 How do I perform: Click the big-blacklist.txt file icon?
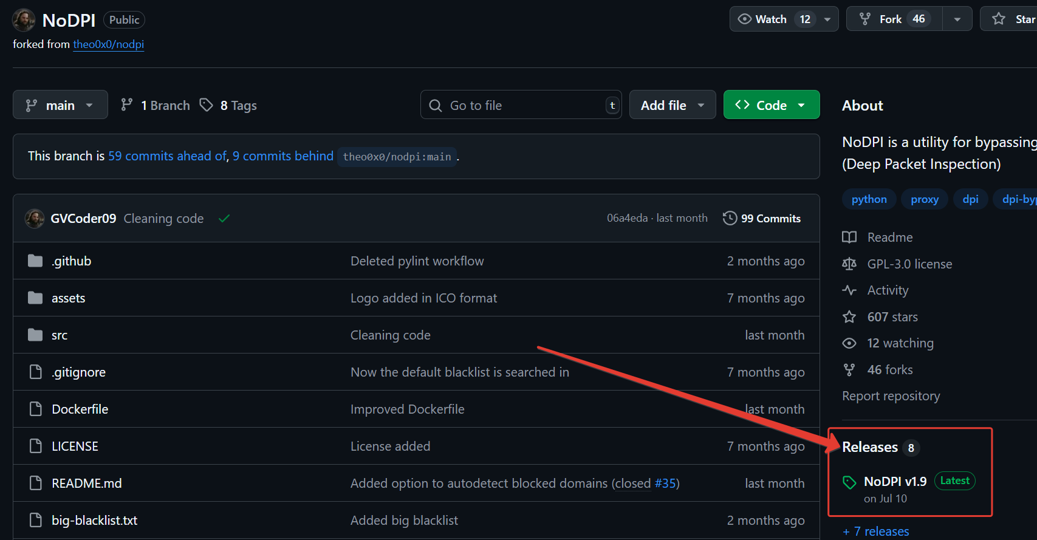coord(36,520)
